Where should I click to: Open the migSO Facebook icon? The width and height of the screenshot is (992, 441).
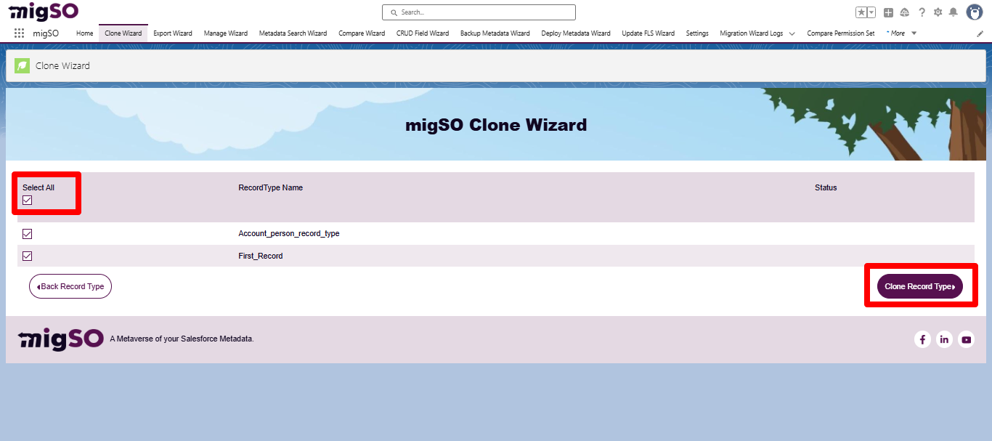[922, 339]
